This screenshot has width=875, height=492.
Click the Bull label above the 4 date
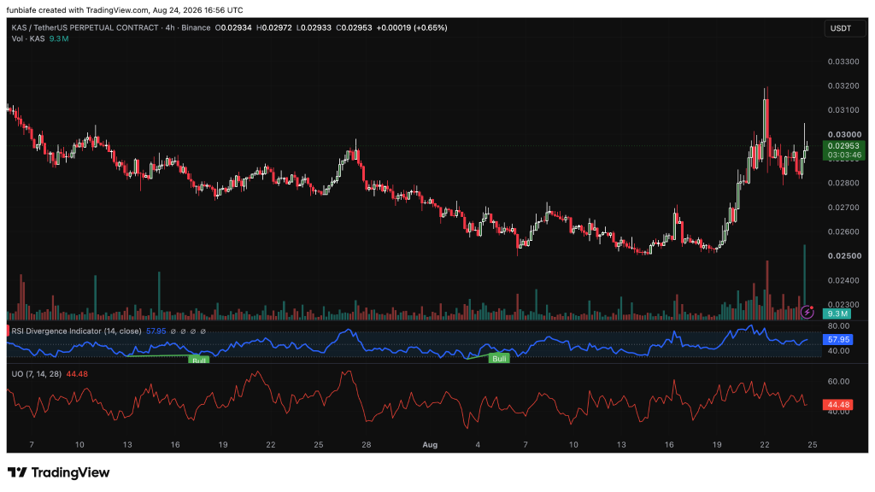[499, 358]
